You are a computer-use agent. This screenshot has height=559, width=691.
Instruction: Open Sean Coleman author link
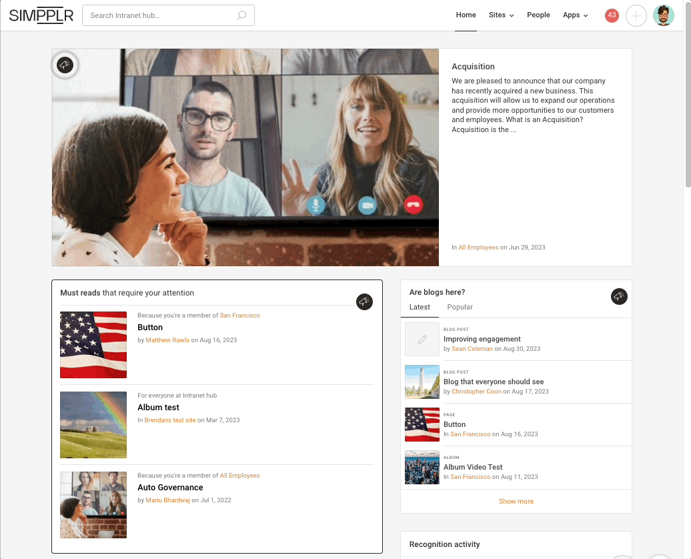[472, 349]
